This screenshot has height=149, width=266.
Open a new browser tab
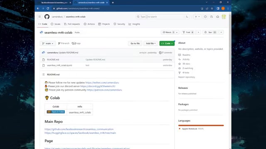point(113,2)
